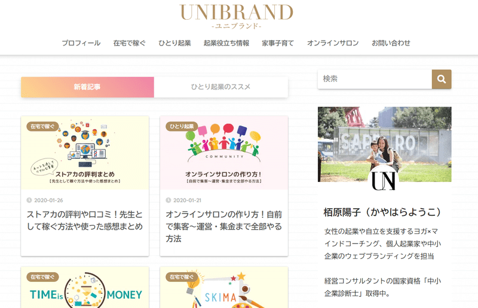Click clock icon beside 2020-01-21 date
Screen dimensions: 478x308
[x=168, y=200]
